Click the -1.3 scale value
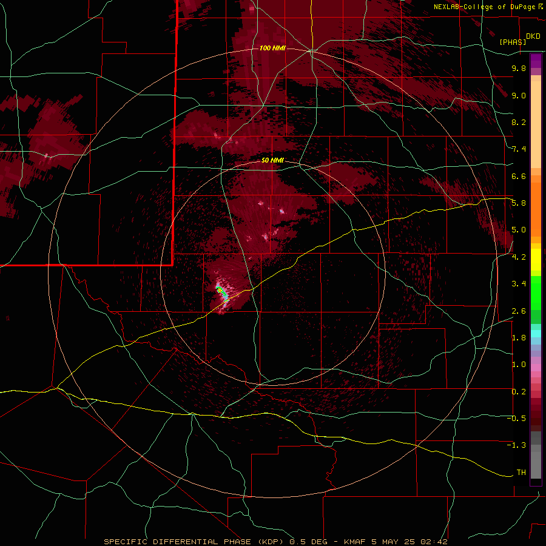This screenshot has height=546, width=546. point(516,445)
